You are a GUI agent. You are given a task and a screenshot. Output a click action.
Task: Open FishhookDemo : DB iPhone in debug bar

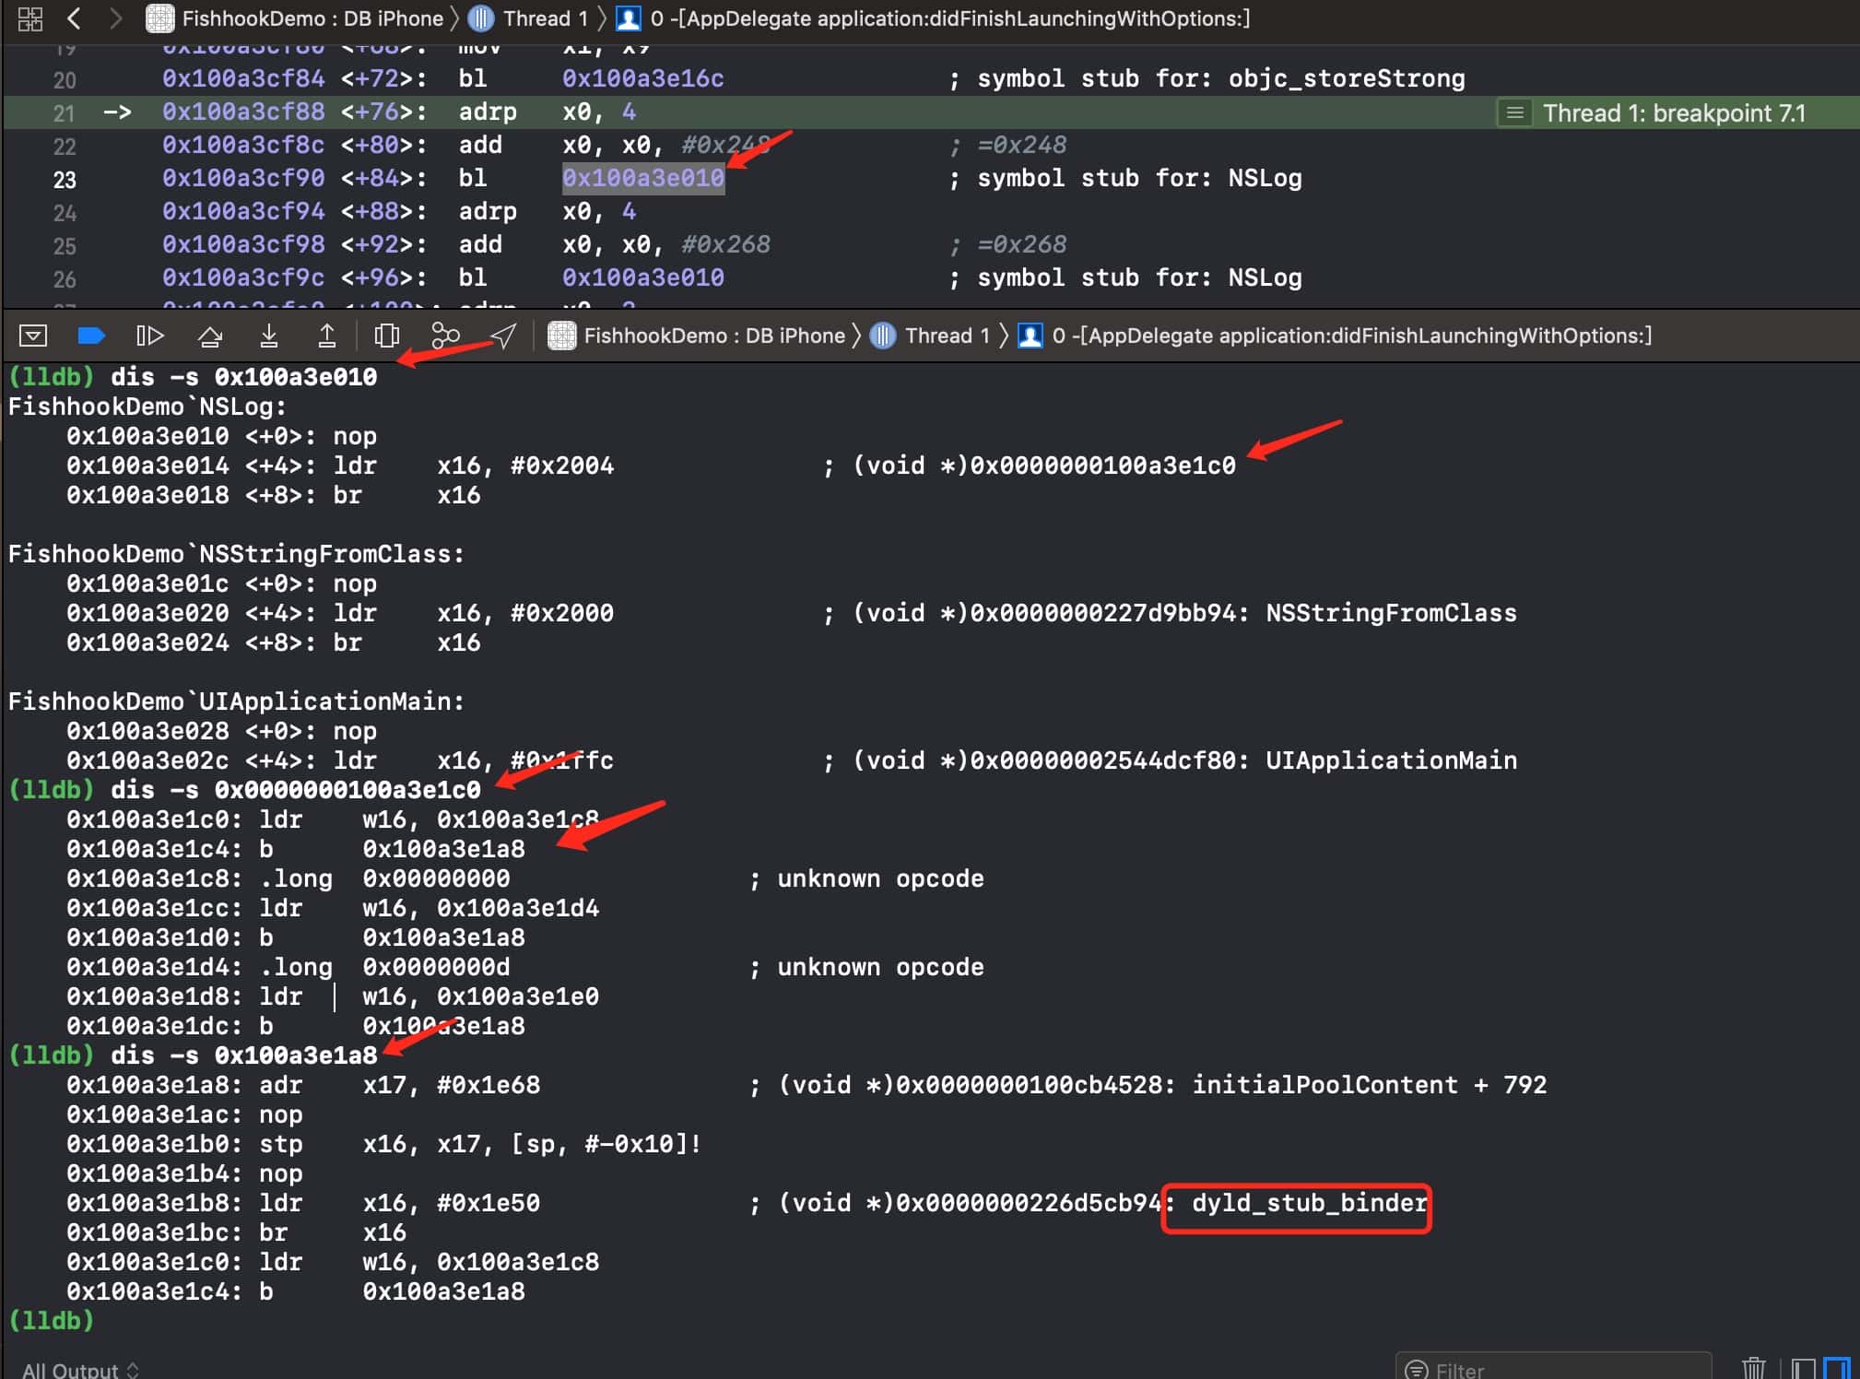[697, 336]
